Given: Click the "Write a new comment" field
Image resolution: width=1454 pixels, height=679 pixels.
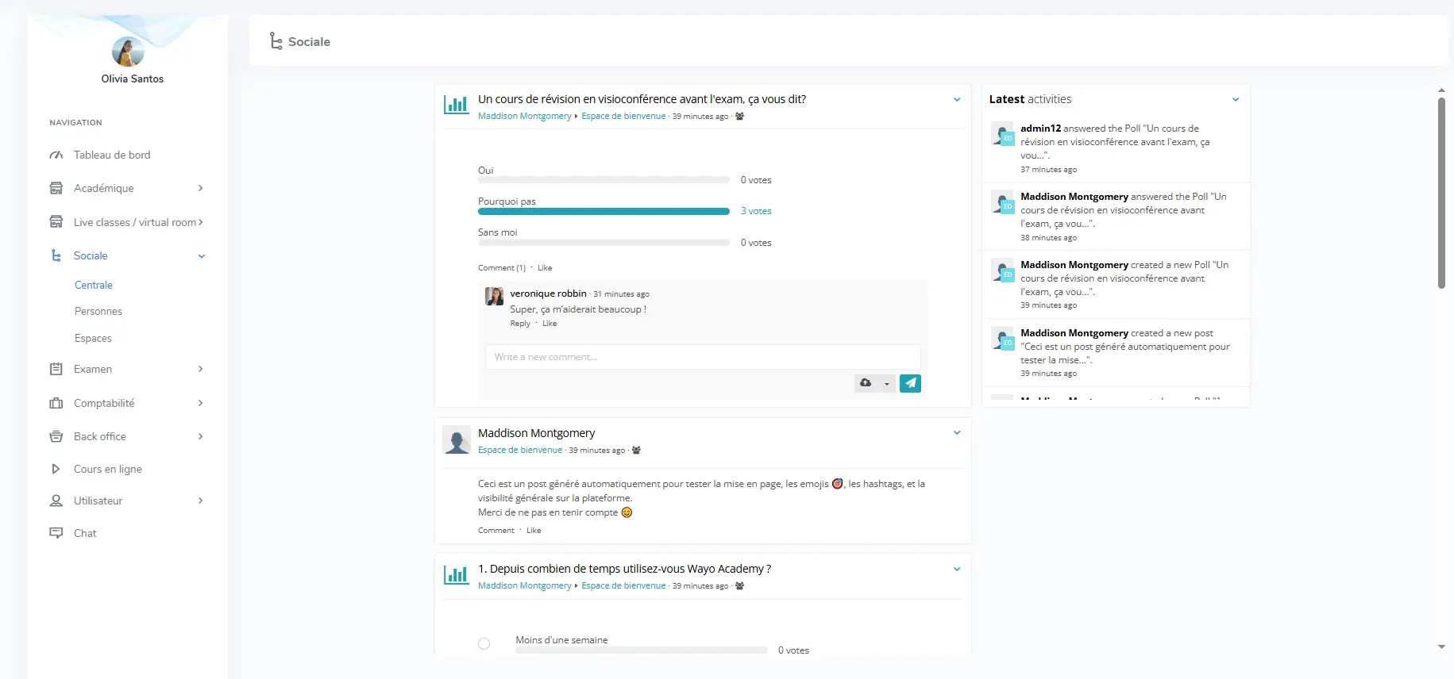Looking at the screenshot, I should point(702,357).
